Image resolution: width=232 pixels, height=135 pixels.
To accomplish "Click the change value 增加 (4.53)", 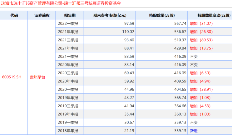I will coord(200,106).
